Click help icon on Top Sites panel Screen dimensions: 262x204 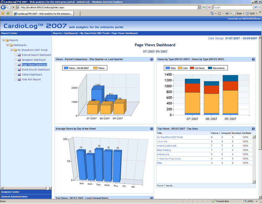pos(253,129)
